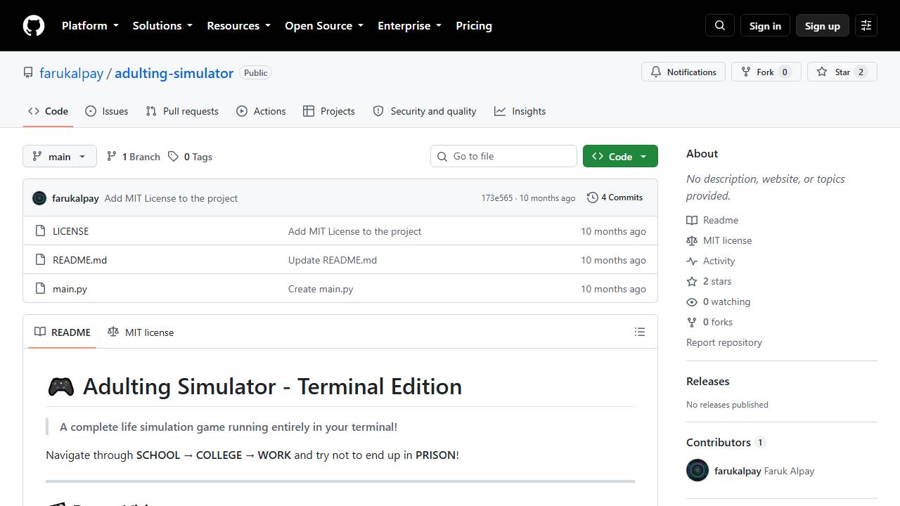Expand the Open Source menu
The width and height of the screenshot is (900, 506).
324,25
